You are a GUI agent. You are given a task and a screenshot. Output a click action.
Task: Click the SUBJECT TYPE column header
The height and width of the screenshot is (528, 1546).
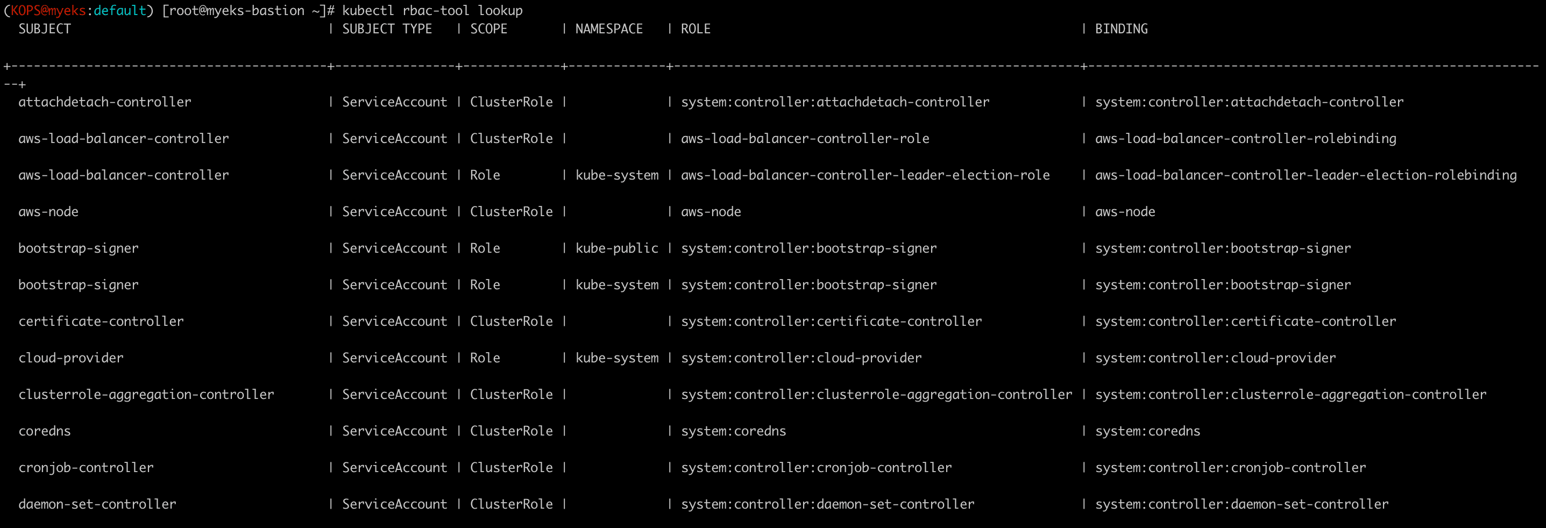point(386,29)
